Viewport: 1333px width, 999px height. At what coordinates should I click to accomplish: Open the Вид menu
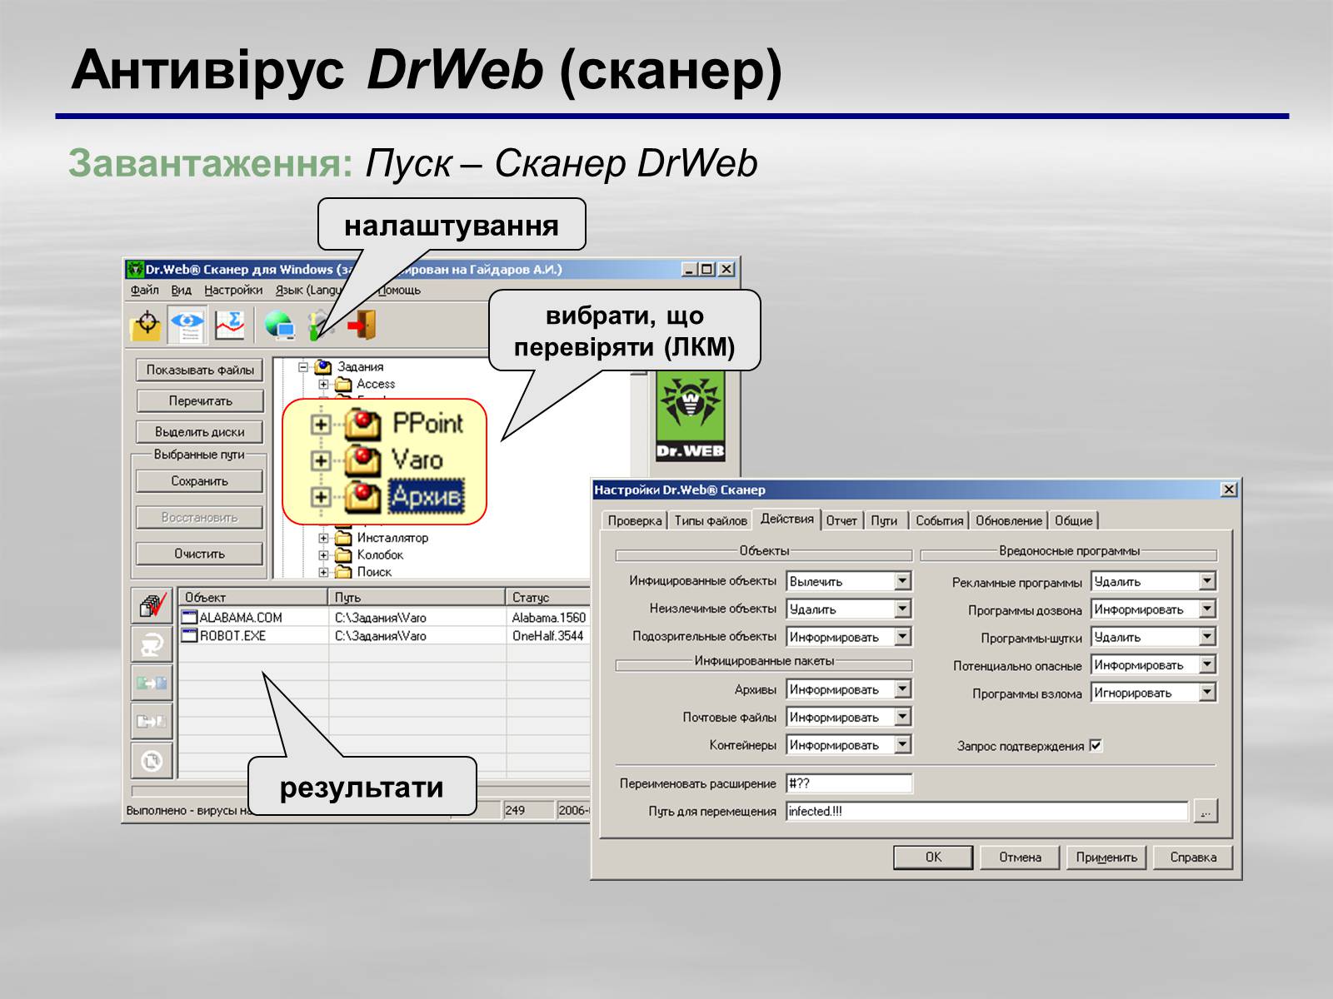click(x=181, y=290)
